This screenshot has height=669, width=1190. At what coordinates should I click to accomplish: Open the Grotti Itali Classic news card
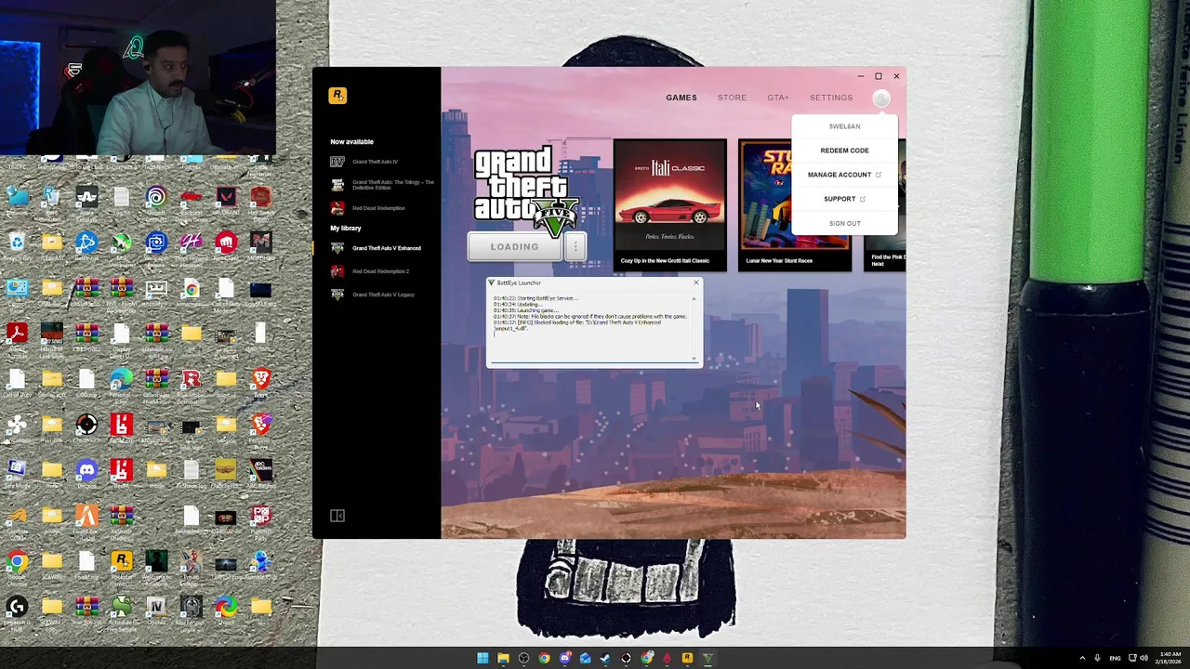click(669, 204)
